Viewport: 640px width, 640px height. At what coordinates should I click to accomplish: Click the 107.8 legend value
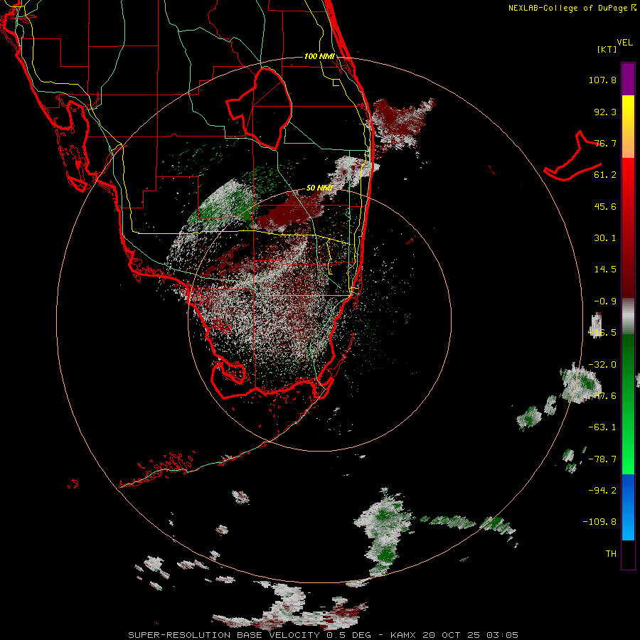602,80
